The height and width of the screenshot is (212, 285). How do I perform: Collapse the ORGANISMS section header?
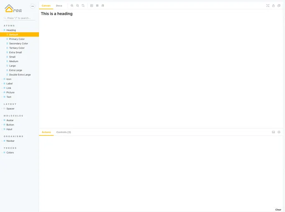tap(13, 136)
